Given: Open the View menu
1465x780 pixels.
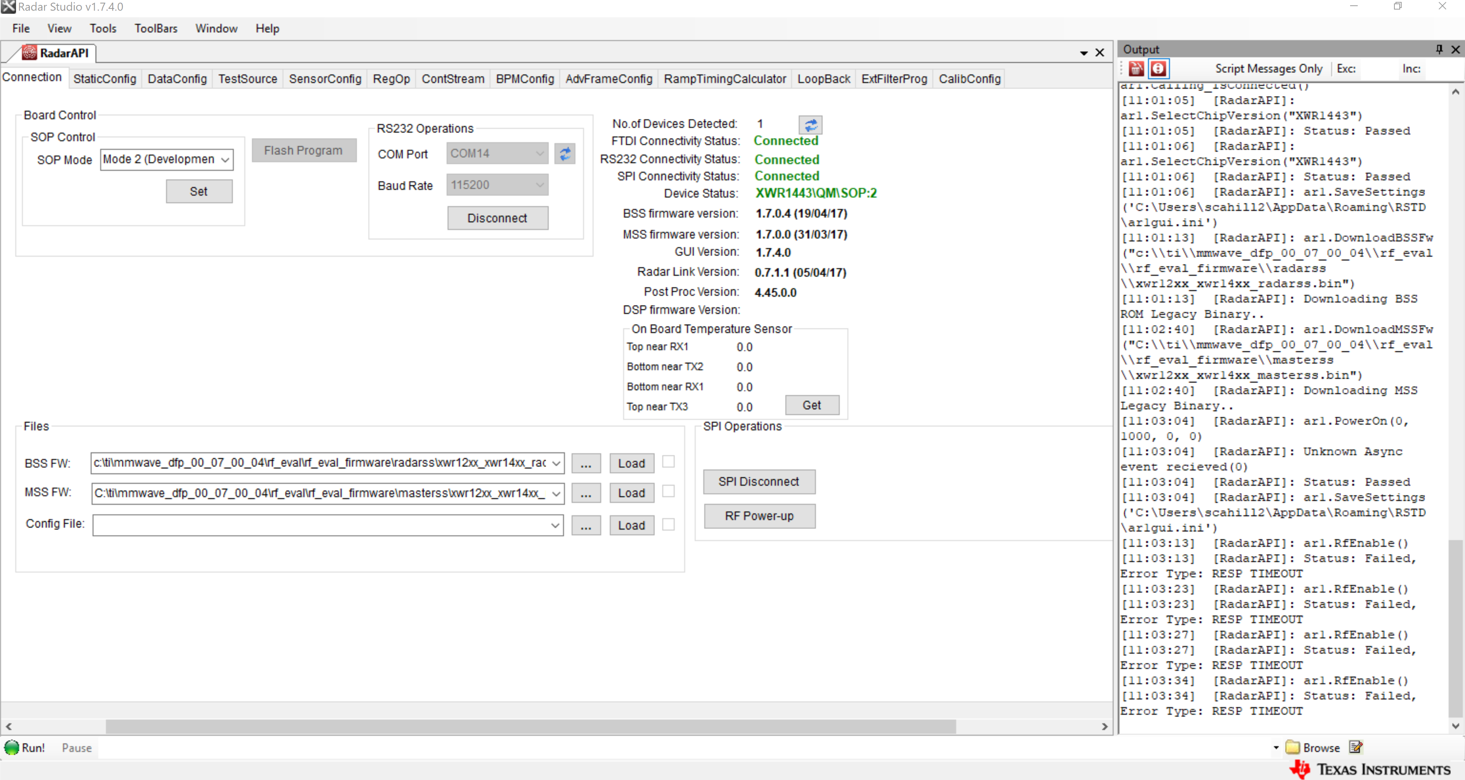Looking at the screenshot, I should (59, 28).
